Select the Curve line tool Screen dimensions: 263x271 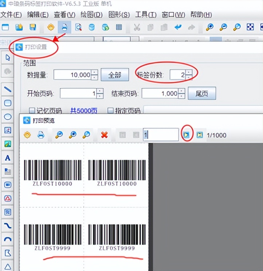click(8, 226)
